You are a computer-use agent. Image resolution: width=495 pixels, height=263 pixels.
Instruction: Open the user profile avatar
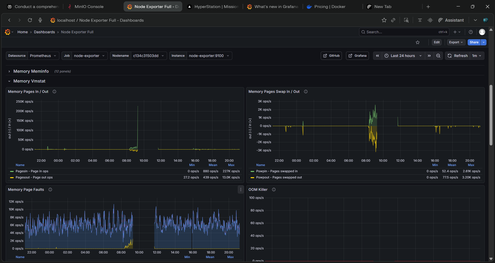click(482, 32)
